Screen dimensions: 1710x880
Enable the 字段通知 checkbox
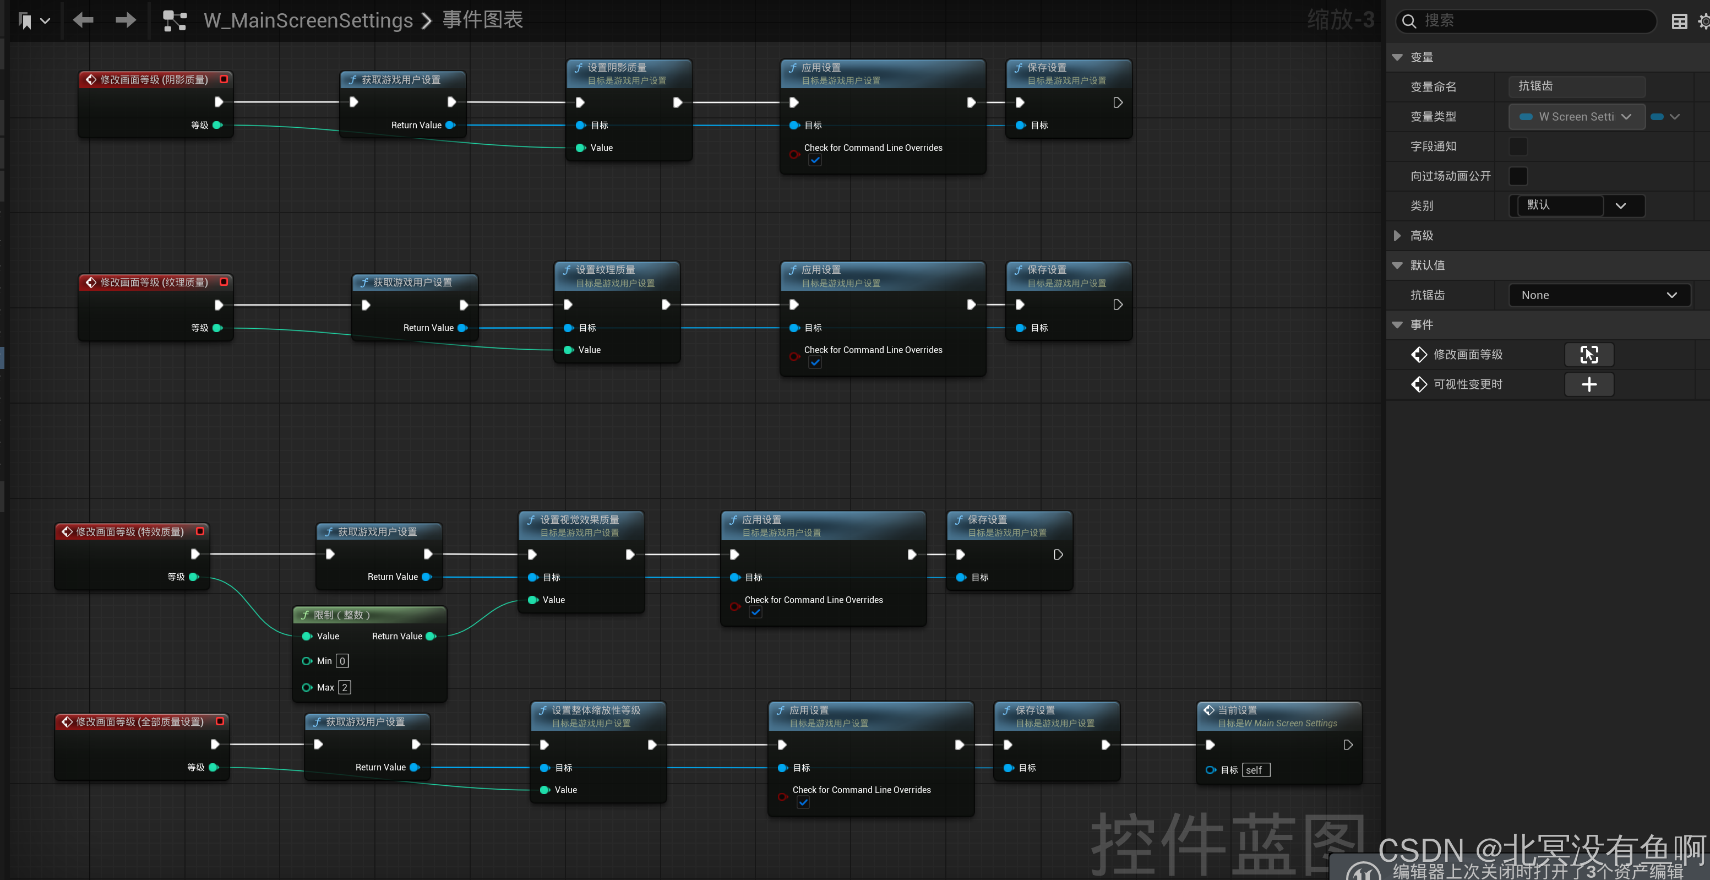point(1518,146)
